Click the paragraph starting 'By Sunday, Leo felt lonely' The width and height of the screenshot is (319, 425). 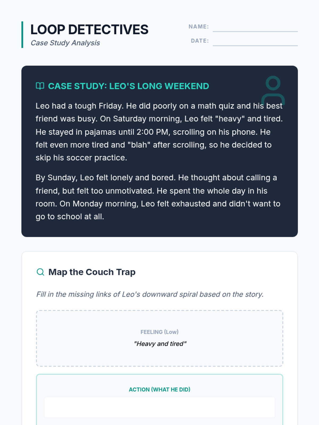click(158, 197)
